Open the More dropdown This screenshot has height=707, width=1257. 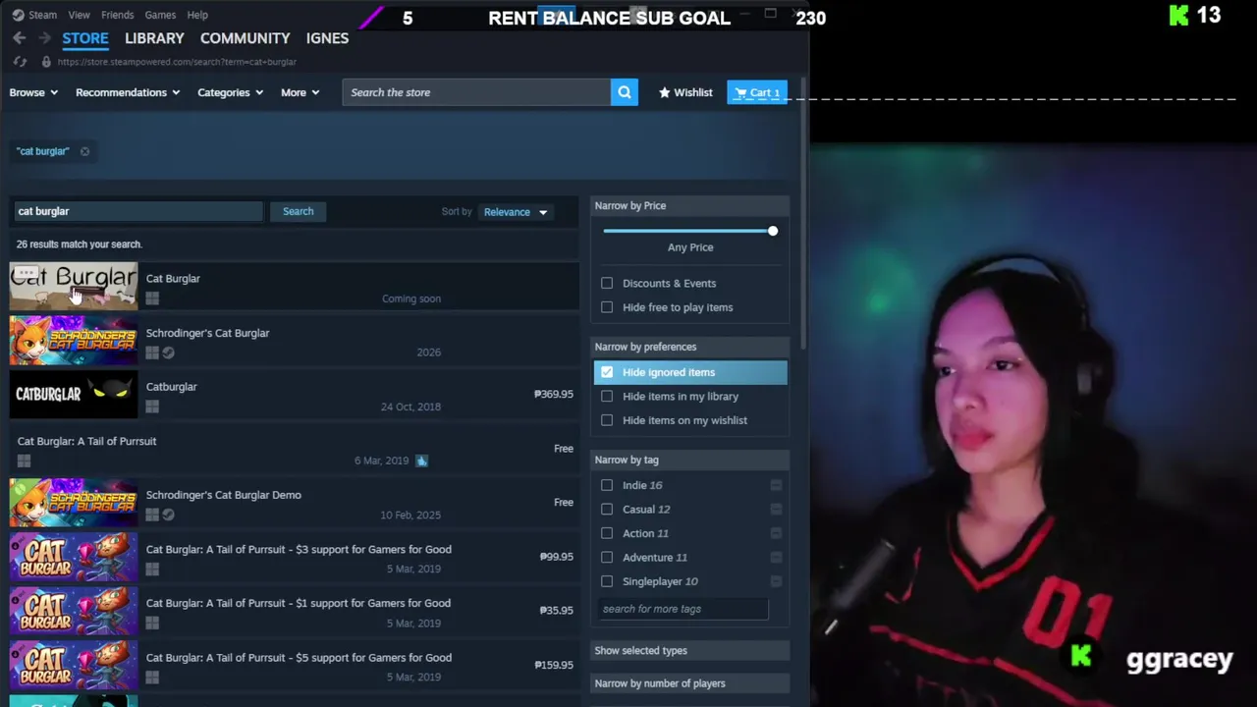300,92
